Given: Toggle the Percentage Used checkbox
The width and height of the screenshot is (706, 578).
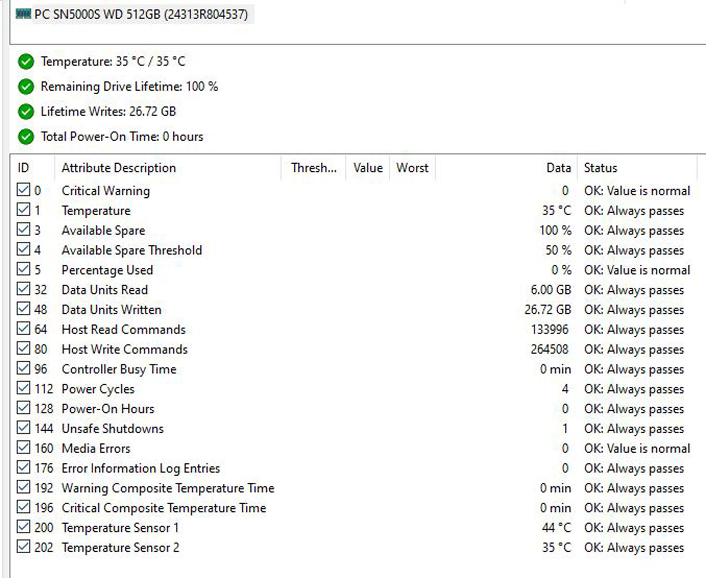Looking at the screenshot, I should coord(23,270).
